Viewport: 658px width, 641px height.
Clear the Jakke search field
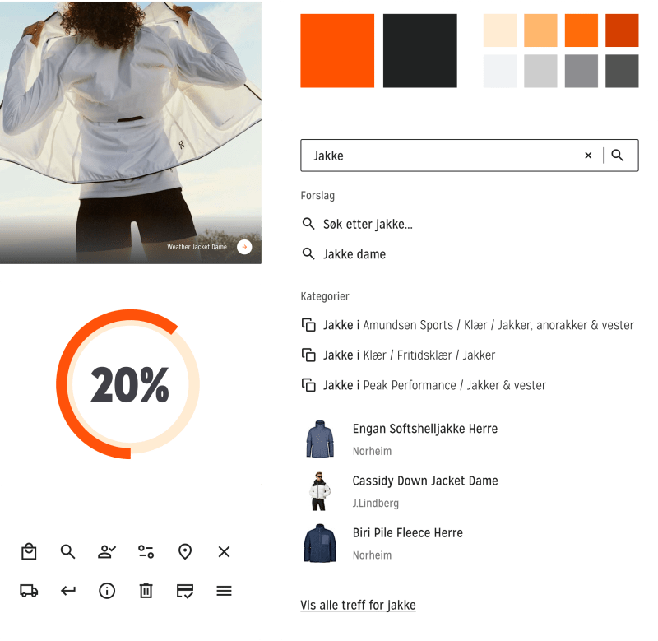tap(588, 156)
